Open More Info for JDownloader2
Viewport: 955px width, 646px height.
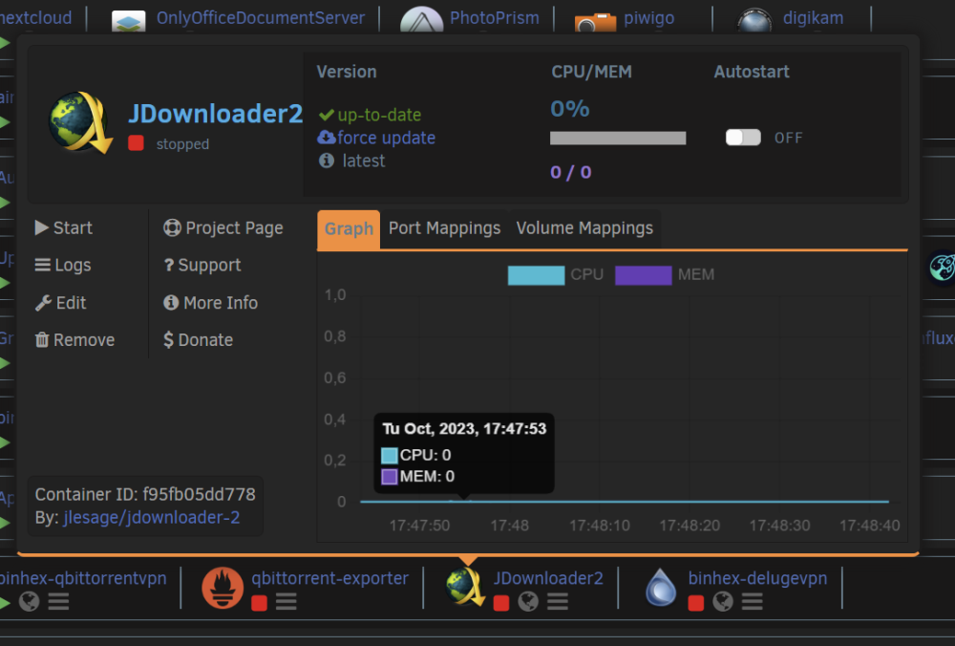tap(211, 303)
